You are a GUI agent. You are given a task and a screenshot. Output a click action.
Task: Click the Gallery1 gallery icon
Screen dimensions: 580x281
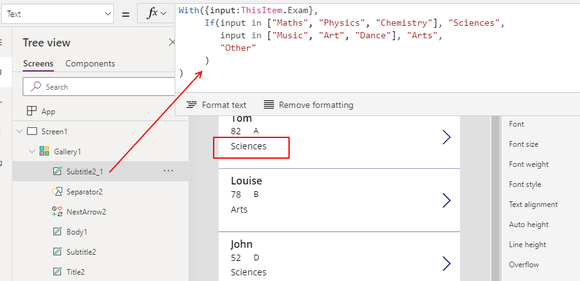[x=45, y=151]
